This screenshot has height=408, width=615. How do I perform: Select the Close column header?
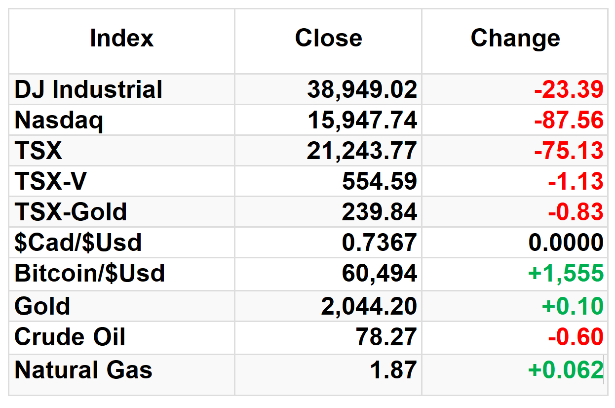pyautogui.click(x=328, y=39)
